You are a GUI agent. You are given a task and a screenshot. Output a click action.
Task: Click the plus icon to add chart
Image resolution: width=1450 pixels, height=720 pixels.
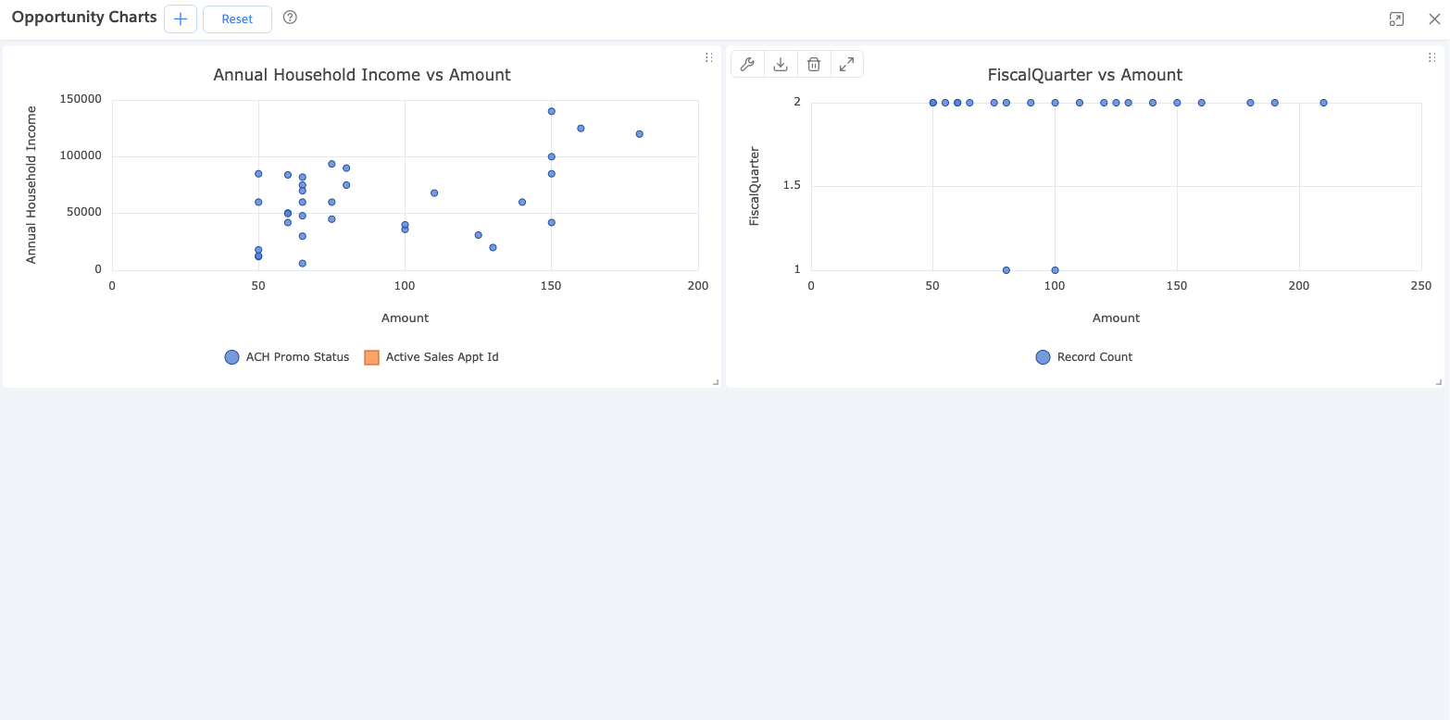point(181,19)
